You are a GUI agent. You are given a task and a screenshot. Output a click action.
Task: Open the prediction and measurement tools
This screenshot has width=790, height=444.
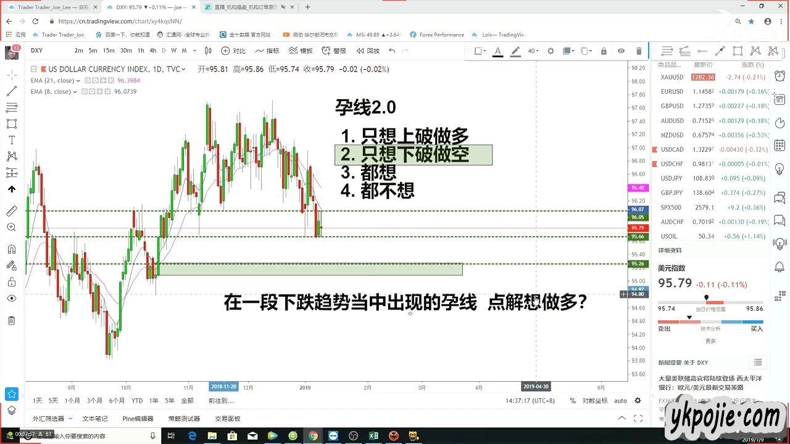point(12,173)
